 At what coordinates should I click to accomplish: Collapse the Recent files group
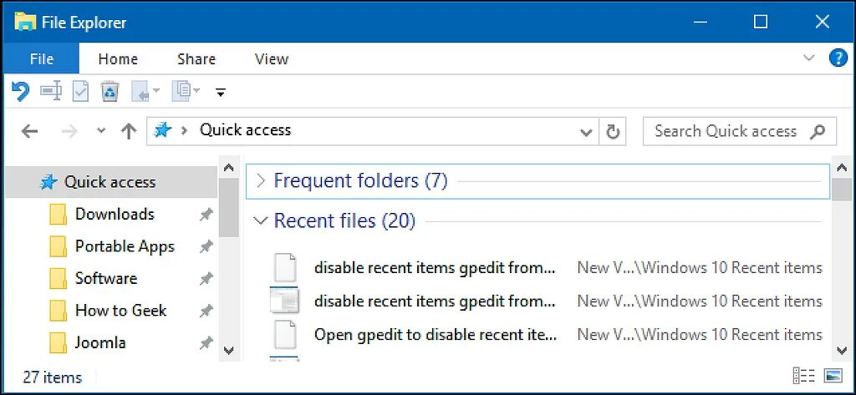coord(261,221)
